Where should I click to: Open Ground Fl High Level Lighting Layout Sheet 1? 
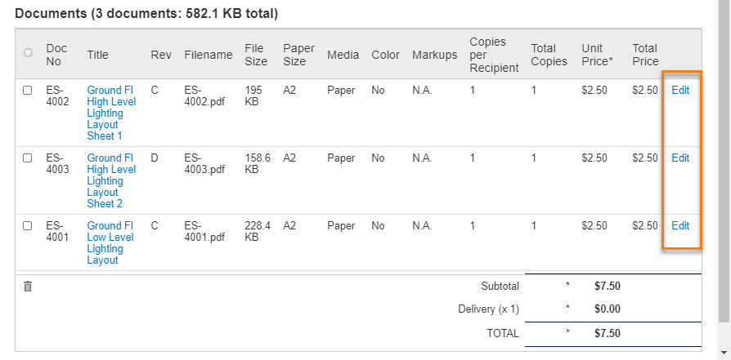pos(111,113)
